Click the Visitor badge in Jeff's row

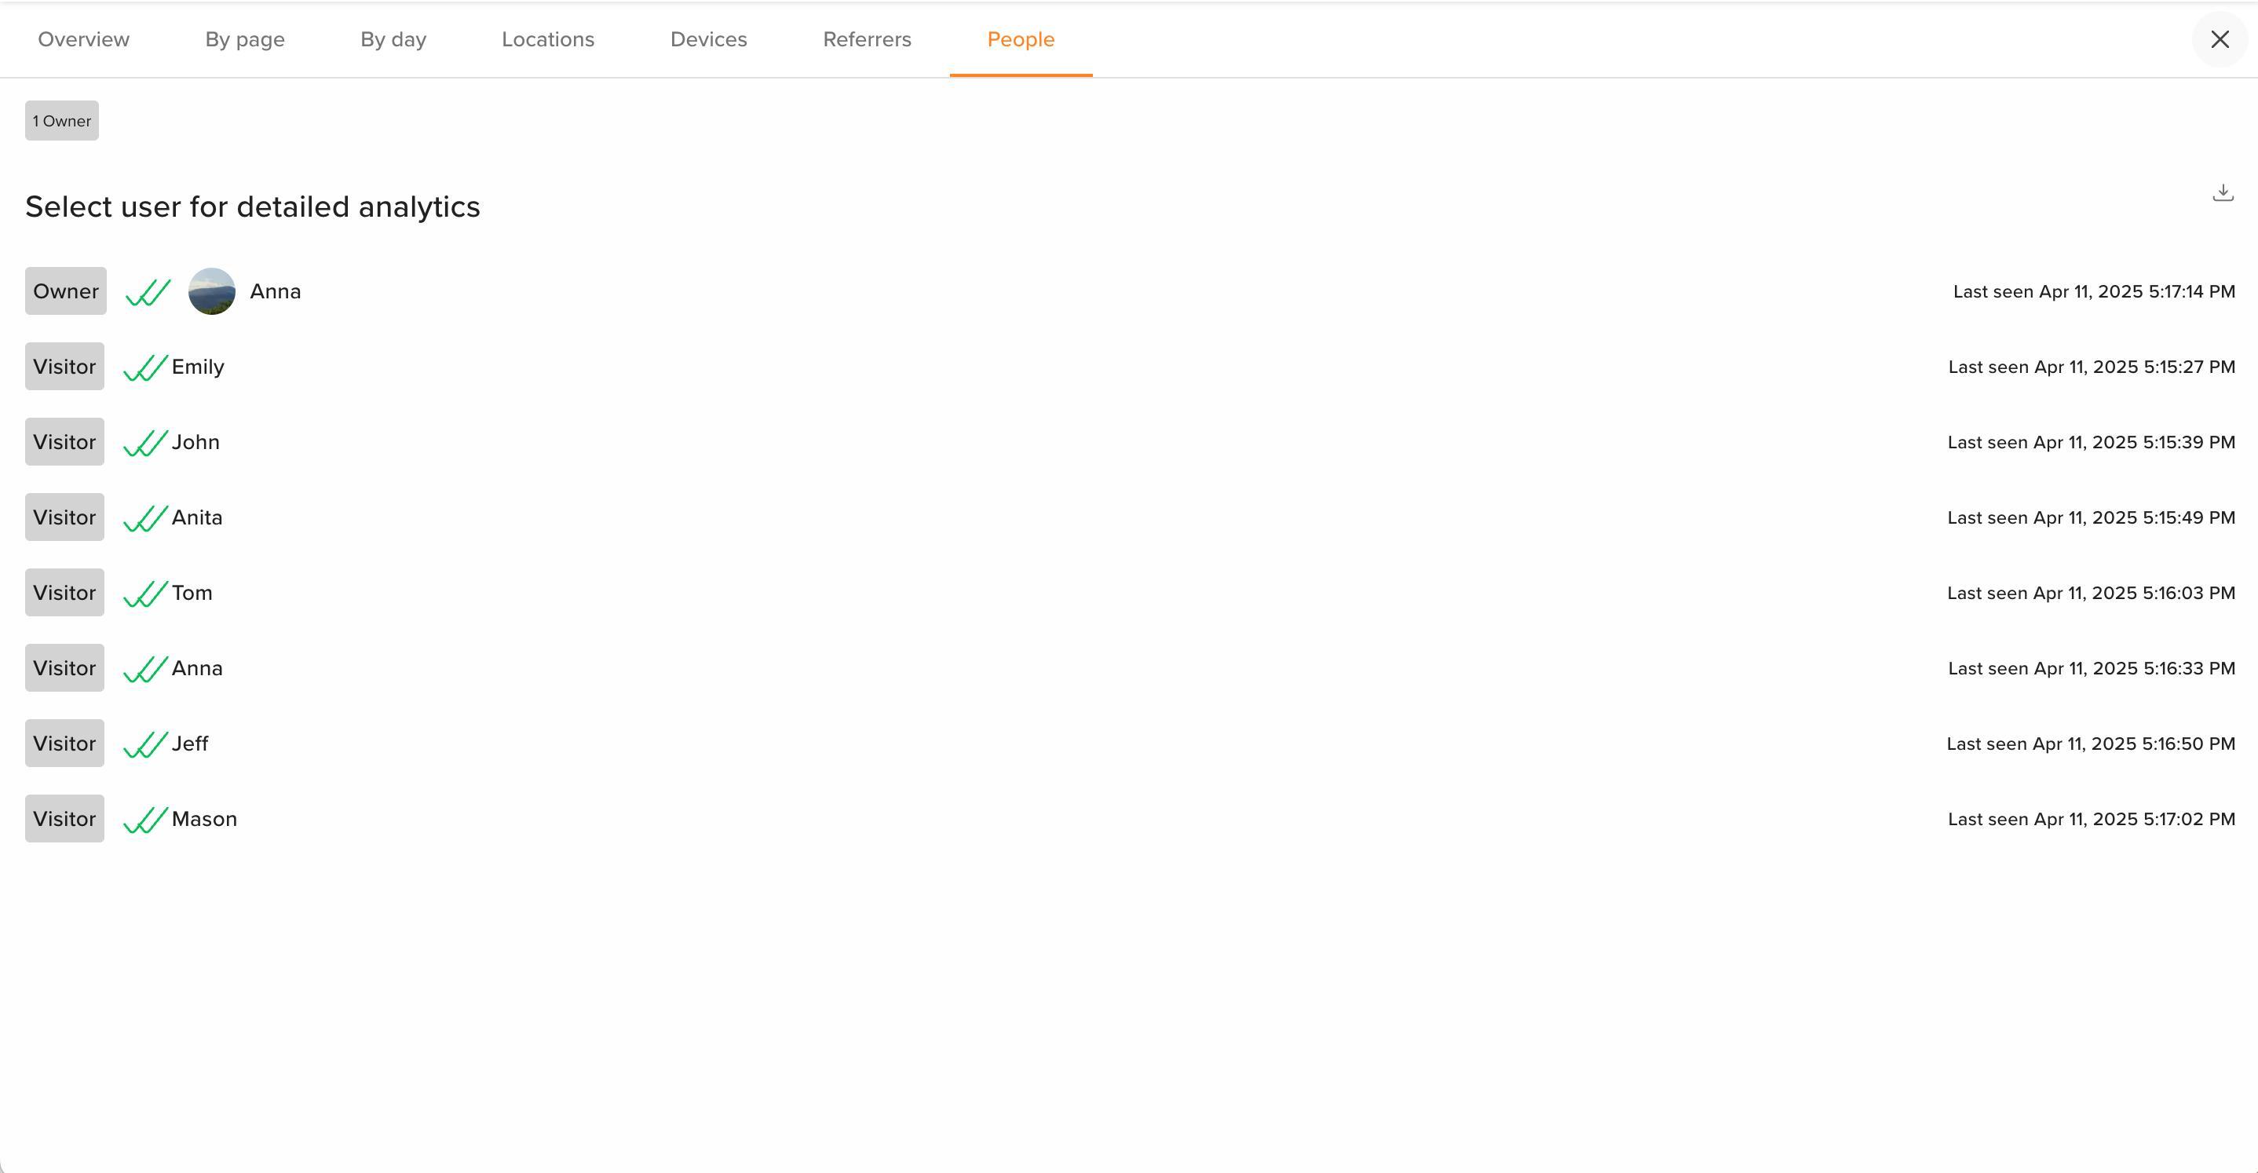pos(65,744)
